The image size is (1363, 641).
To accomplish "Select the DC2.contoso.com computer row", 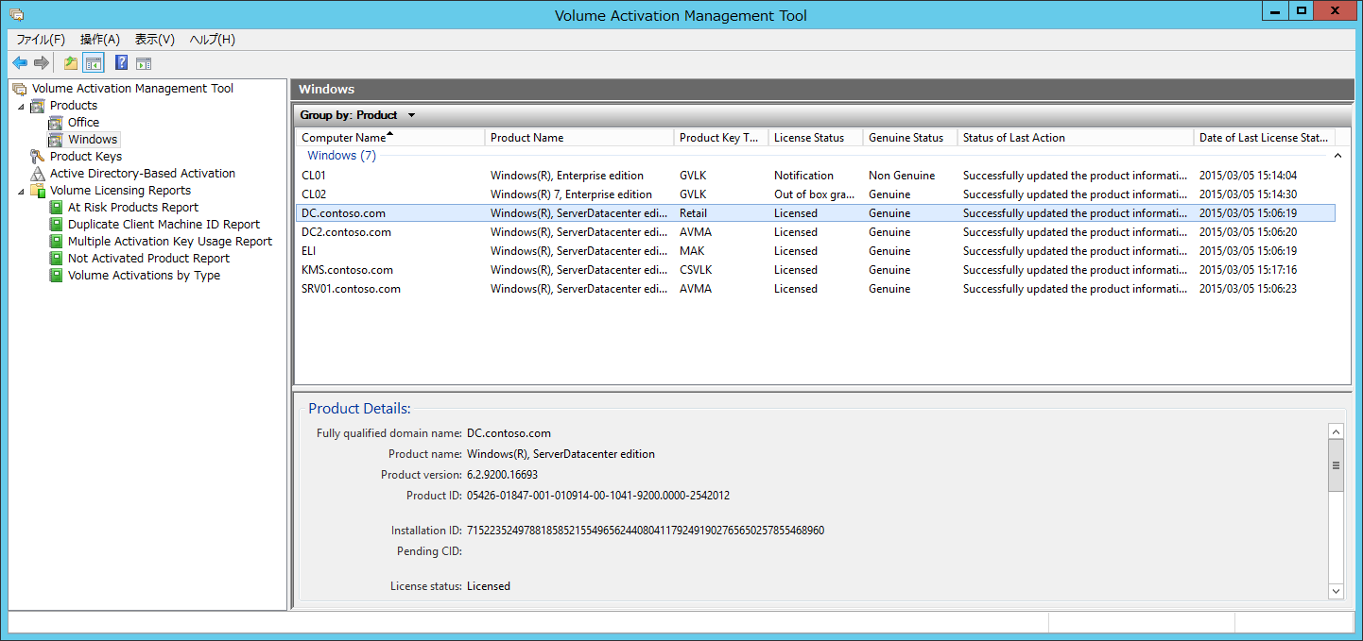I will [x=815, y=232].
